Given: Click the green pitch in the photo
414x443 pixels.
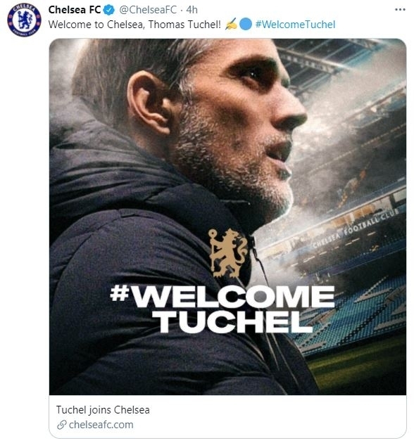Looking at the screenshot, I should [360, 367].
